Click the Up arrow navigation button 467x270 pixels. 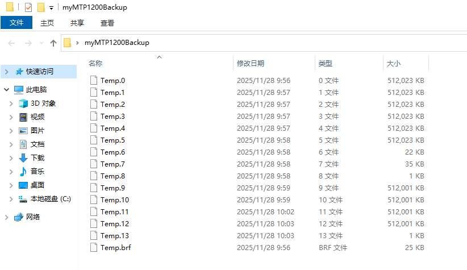click(53, 43)
